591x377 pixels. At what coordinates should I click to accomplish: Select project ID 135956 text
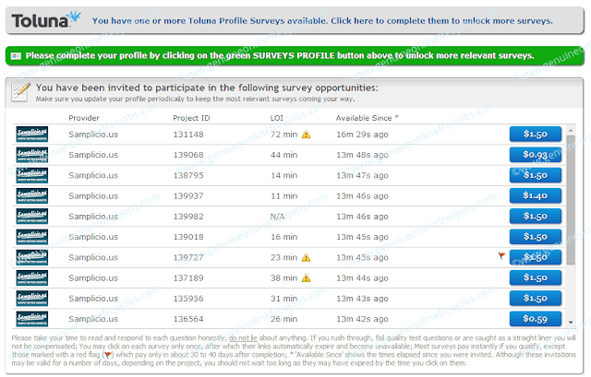[x=188, y=299]
